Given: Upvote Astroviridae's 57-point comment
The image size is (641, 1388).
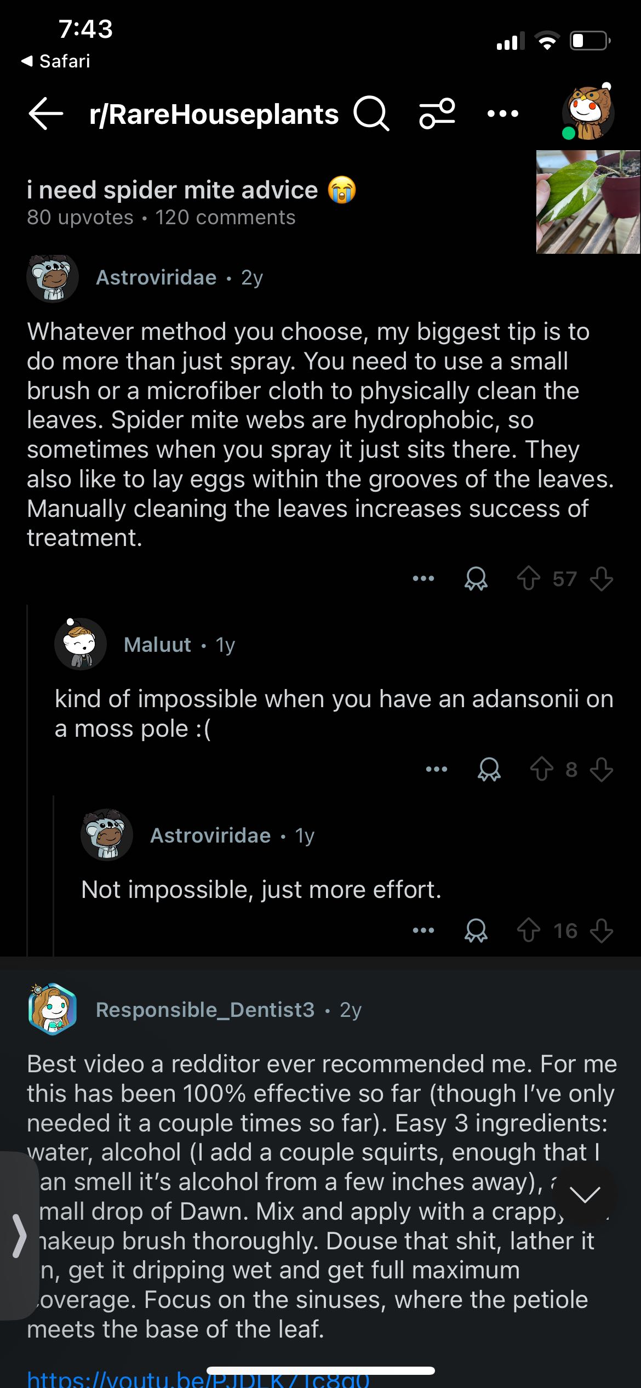Looking at the screenshot, I should (529, 578).
